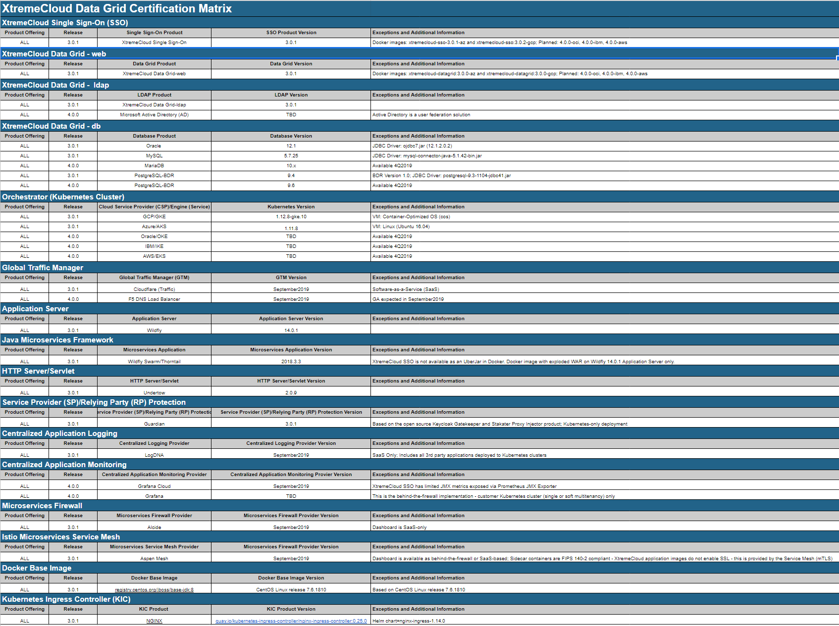Select the 'Istio Microservices Service Mesh' section header

pos(61,537)
